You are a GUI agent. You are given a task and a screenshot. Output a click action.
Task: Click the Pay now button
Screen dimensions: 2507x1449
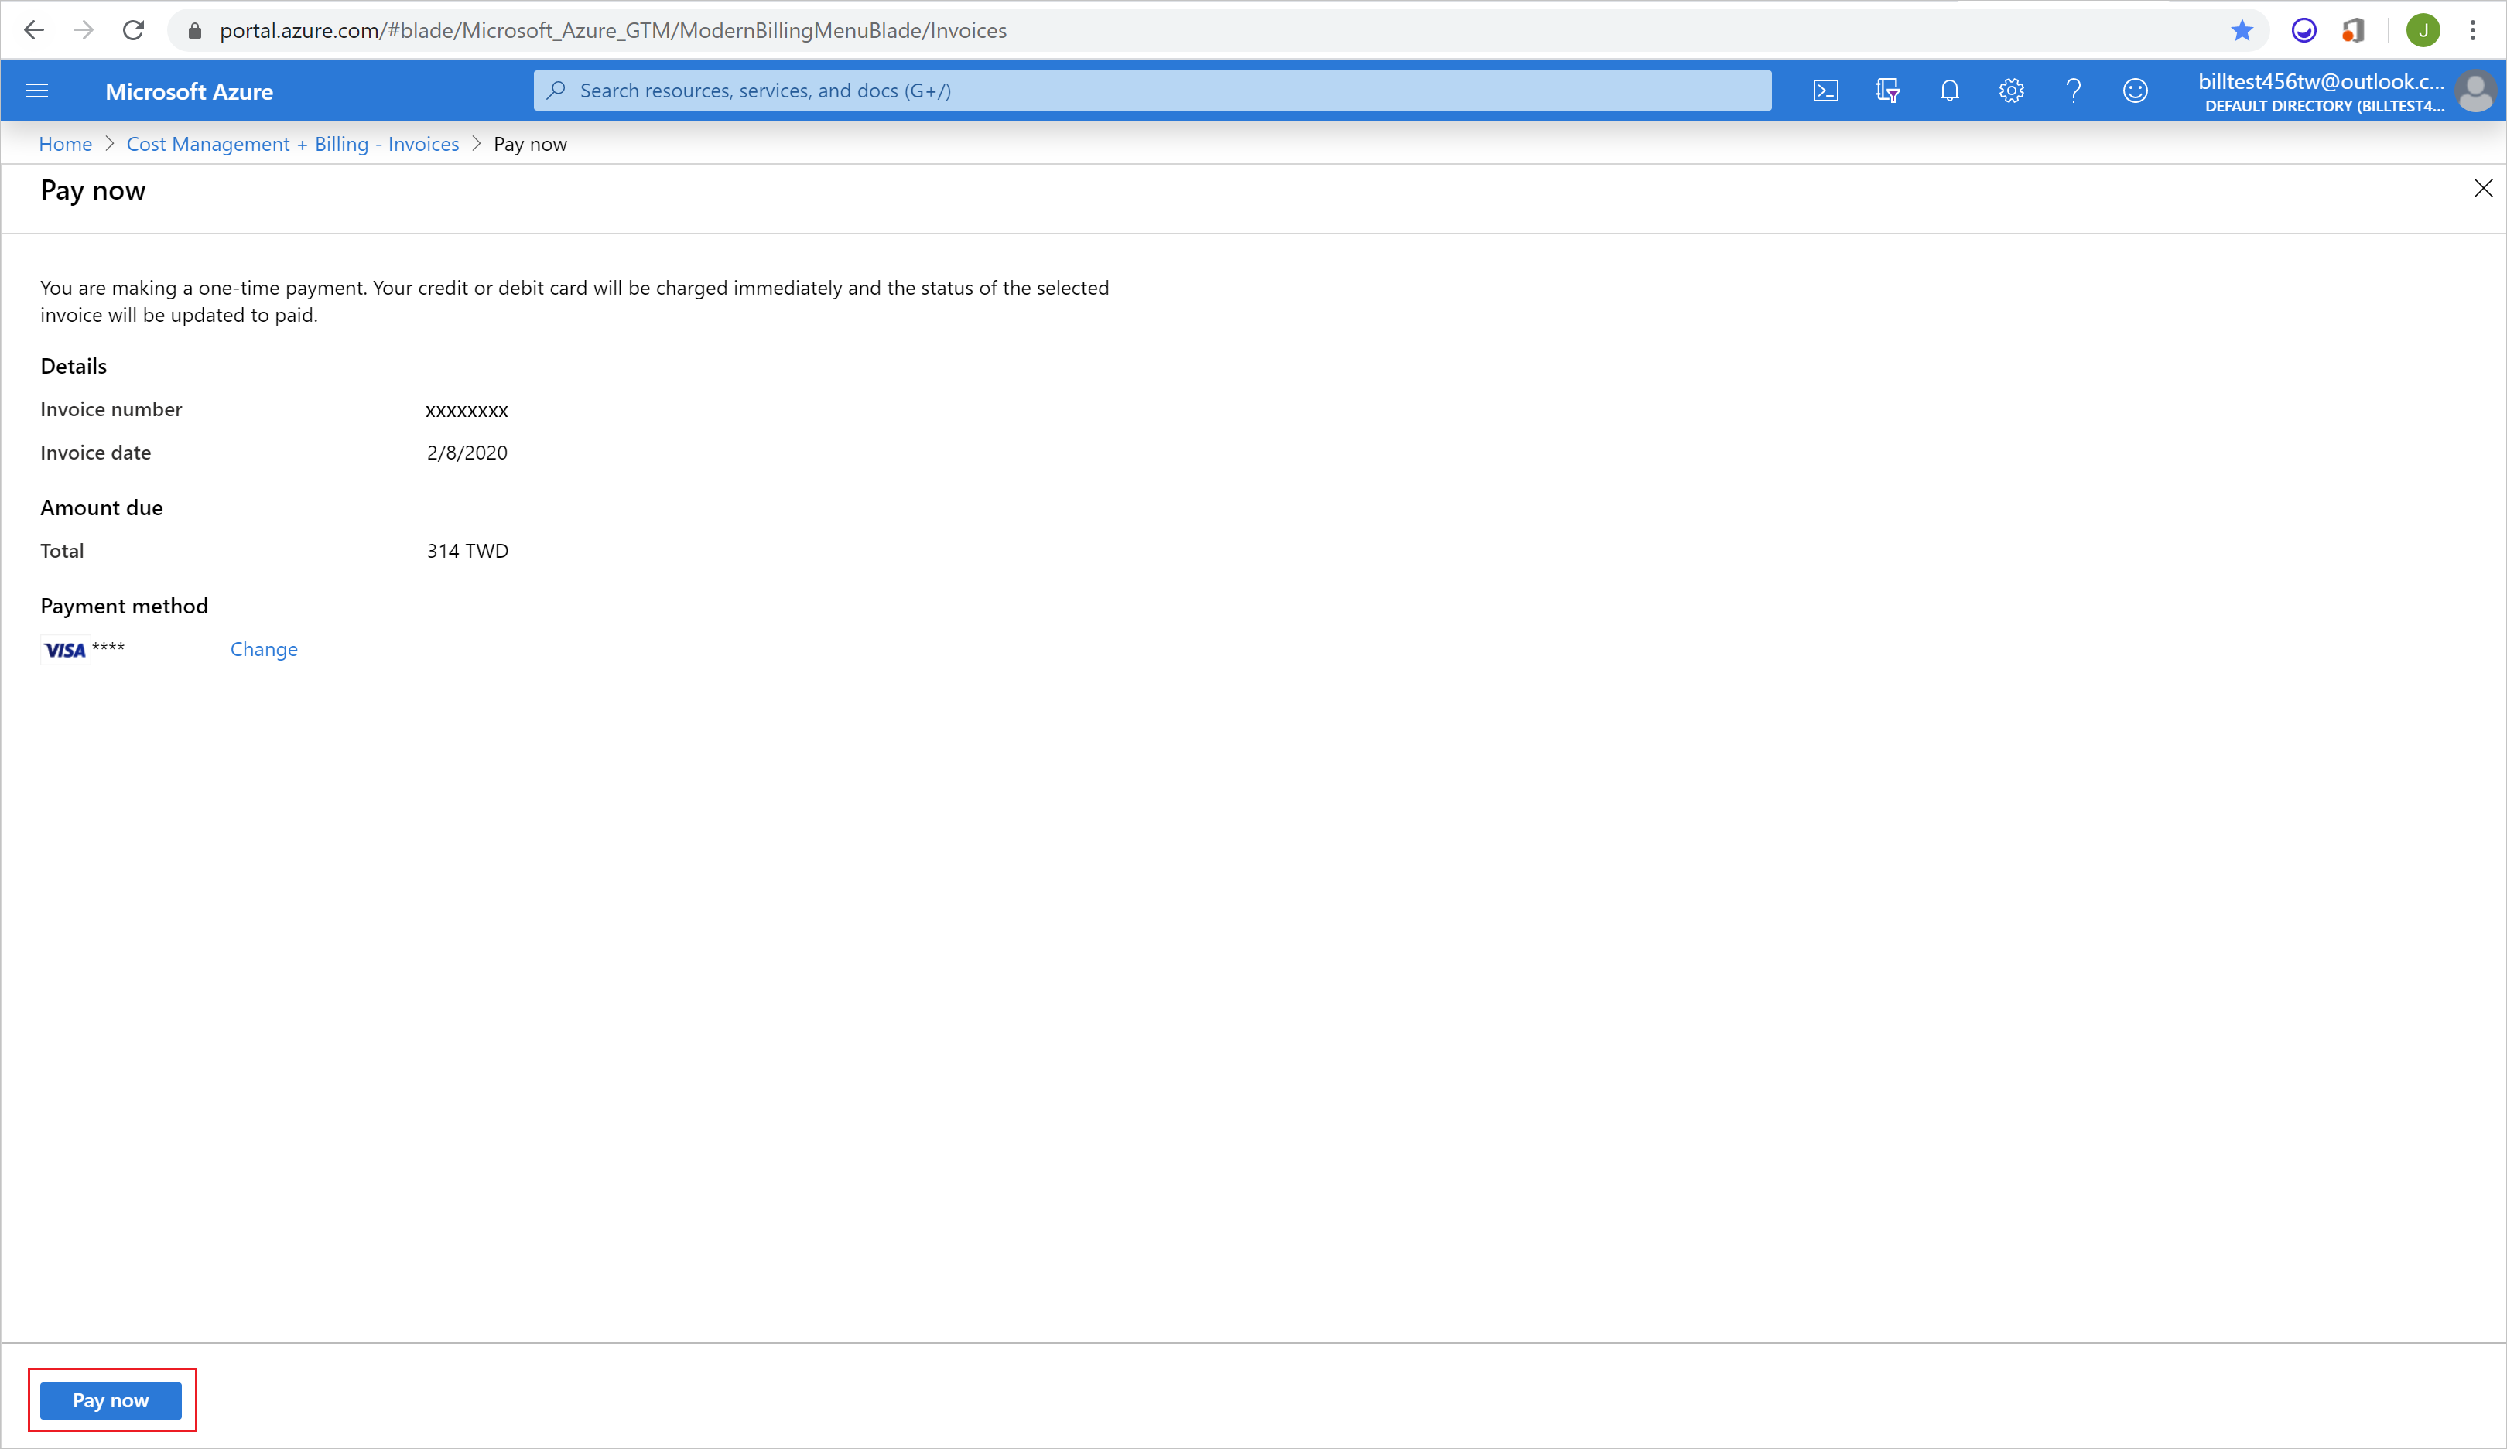pos(112,1399)
